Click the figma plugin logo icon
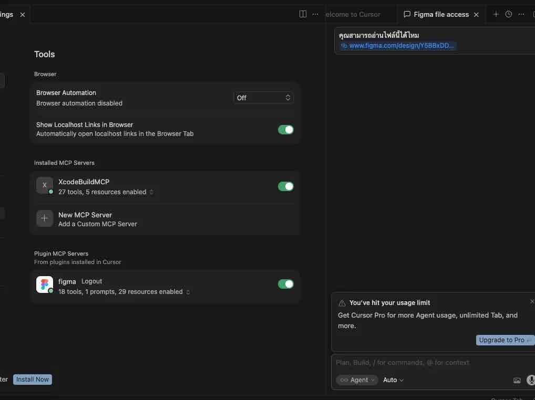 (44, 285)
